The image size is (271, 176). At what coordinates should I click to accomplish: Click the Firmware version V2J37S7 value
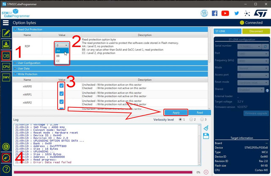(x=242, y=107)
